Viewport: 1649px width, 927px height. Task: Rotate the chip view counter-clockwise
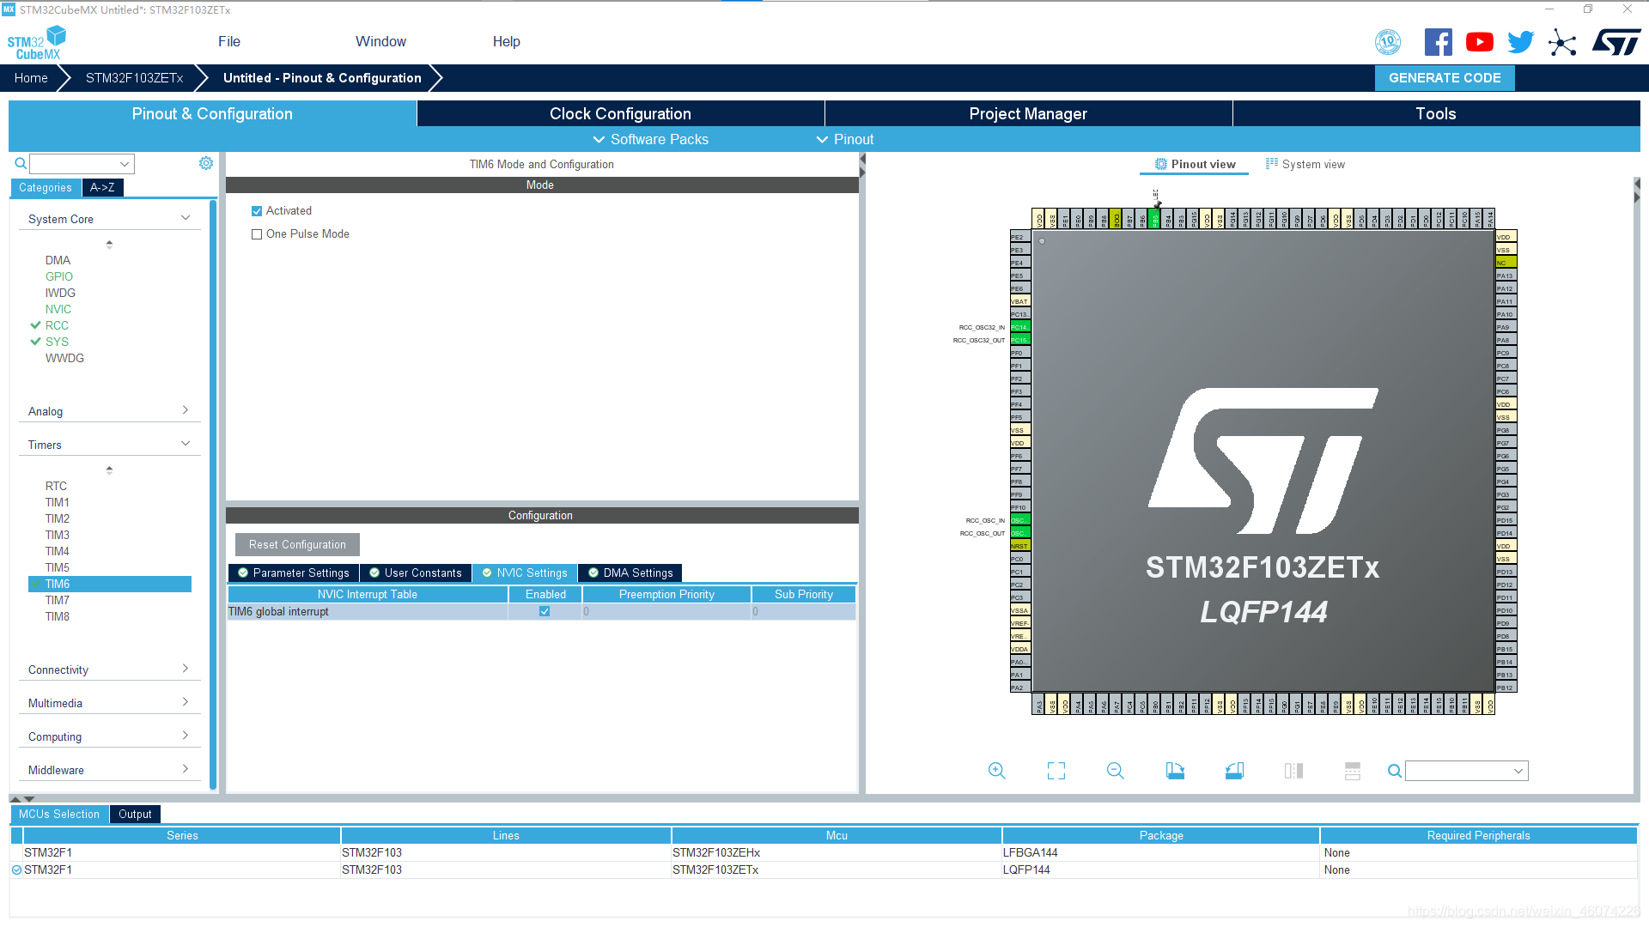pyautogui.click(x=1234, y=771)
